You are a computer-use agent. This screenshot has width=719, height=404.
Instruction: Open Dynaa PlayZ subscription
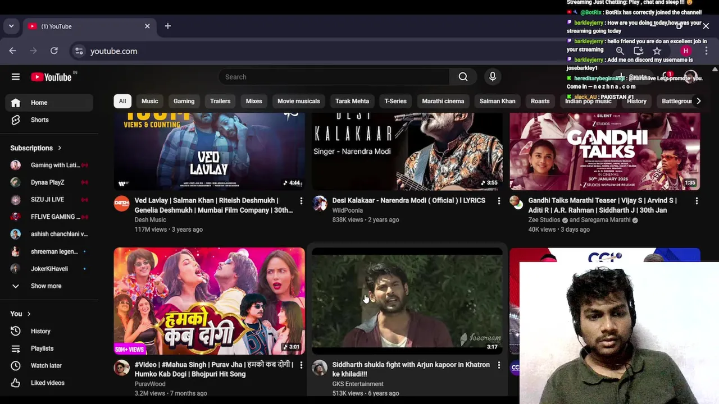[49, 182]
